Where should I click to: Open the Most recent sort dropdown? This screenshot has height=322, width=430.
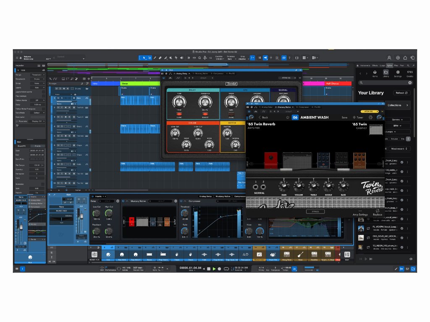point(400,149)
